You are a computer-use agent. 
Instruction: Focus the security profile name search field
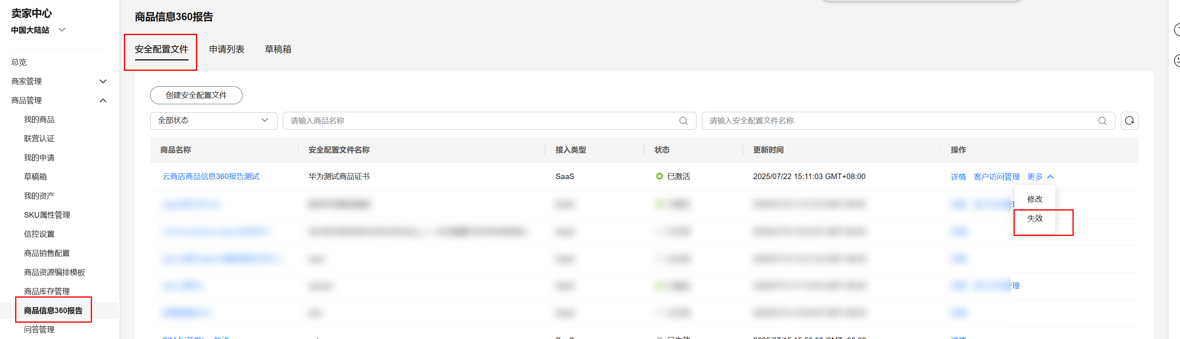click(908, 121)
